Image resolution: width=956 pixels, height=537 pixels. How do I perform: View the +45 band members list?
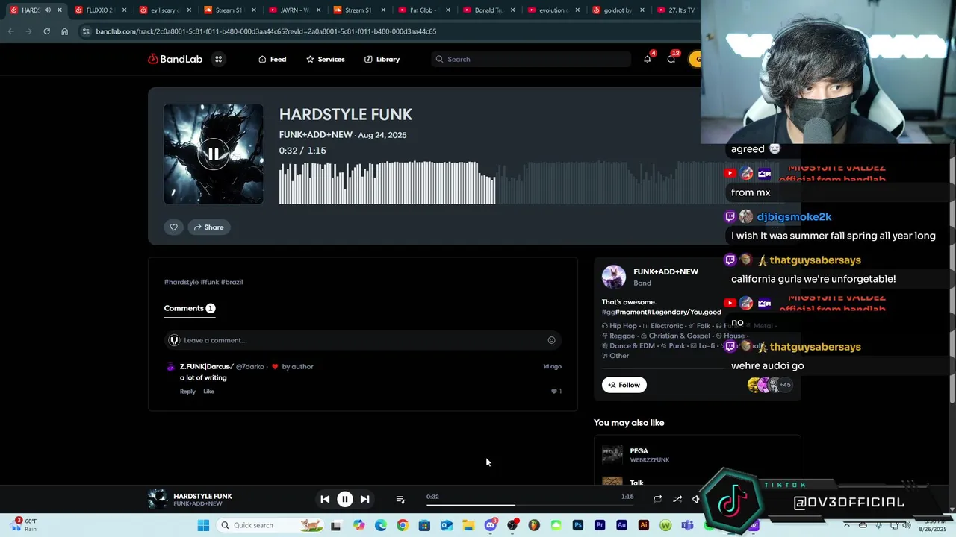(x=785, y=385)
